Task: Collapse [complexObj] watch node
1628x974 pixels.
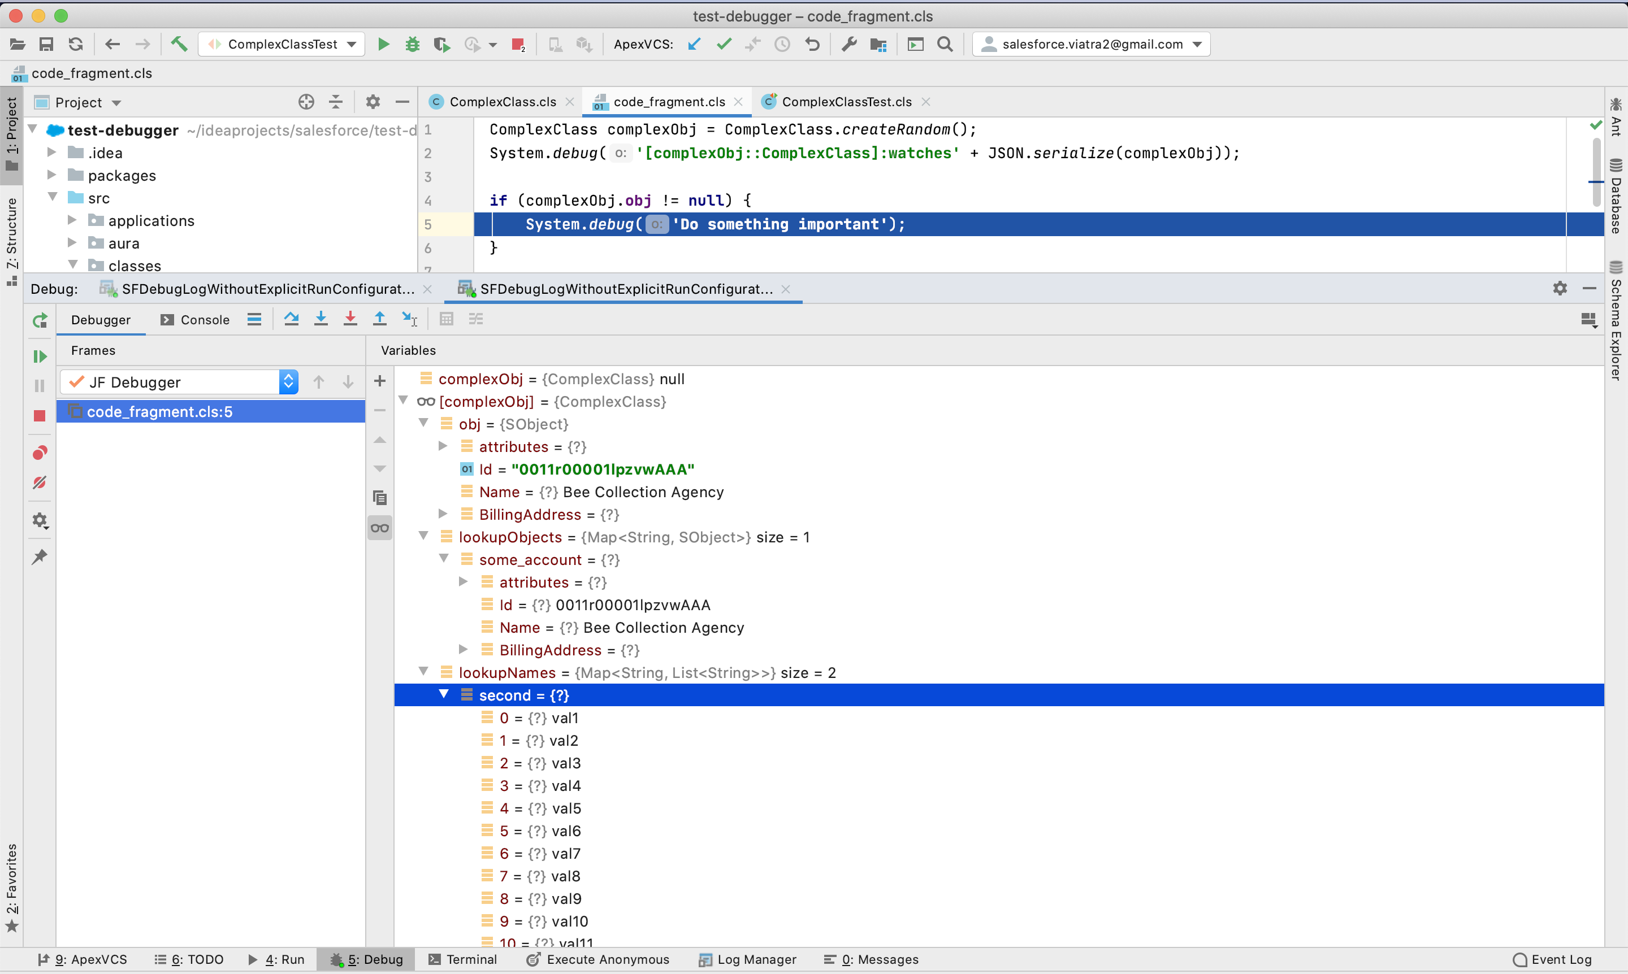Action: 403,401
